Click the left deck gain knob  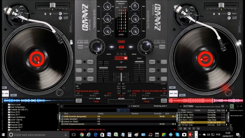(x=96, y=47)
